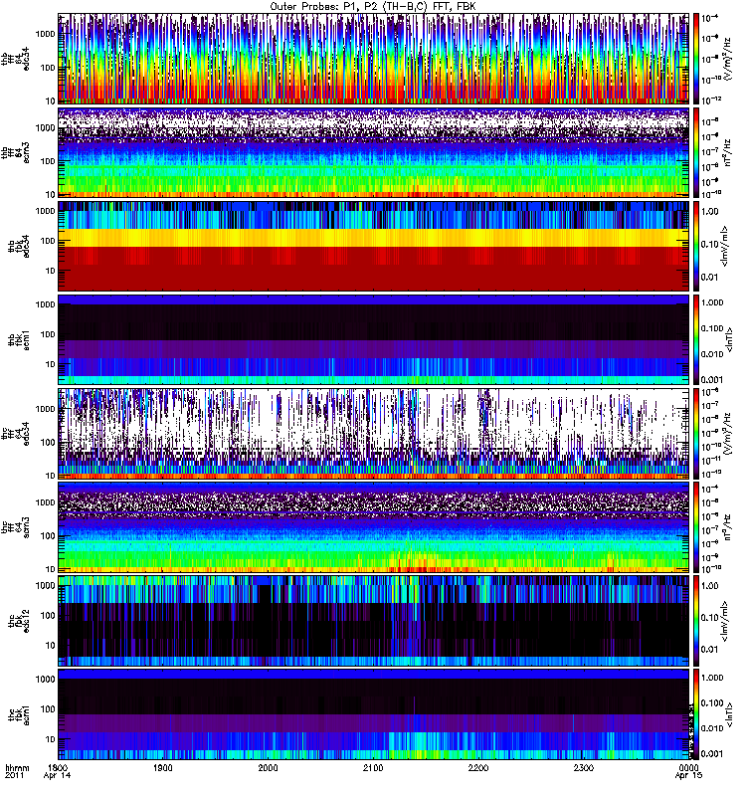Viewport: 746px width, 796px height.
Task: Click the top (V/m)²/Hz color bar
Action: [696, 59]
